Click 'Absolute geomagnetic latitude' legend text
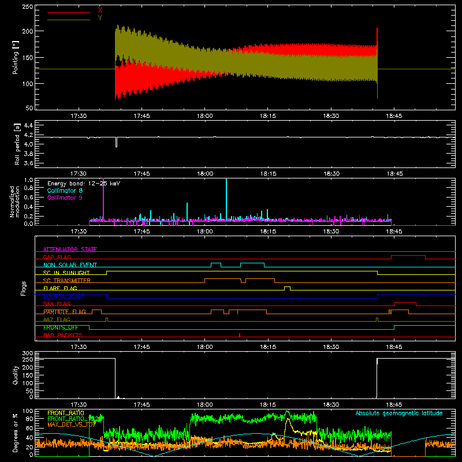The width and height of the screenshot is (462, 462). click(x=399, y=413)
